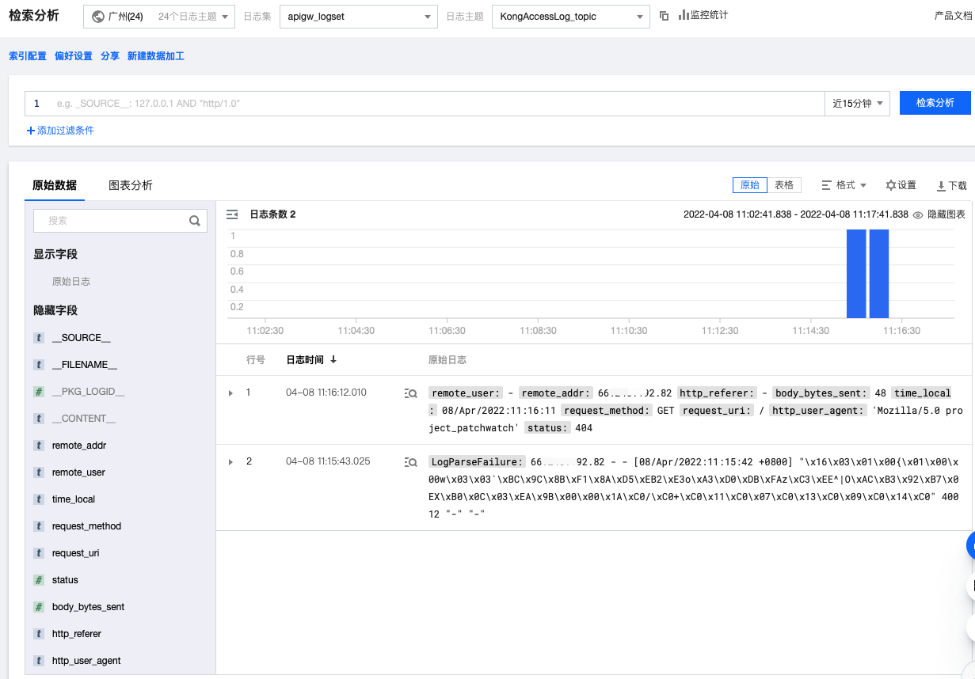Toggle 隐藏图表 eye to hide chart
The width and height of the screenshot is (975, 679).
[918, 215]
